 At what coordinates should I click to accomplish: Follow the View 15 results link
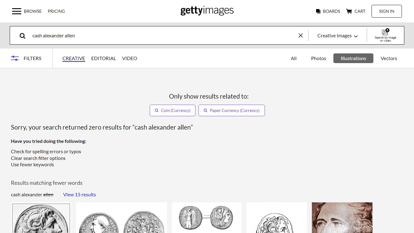pos(79,195)
